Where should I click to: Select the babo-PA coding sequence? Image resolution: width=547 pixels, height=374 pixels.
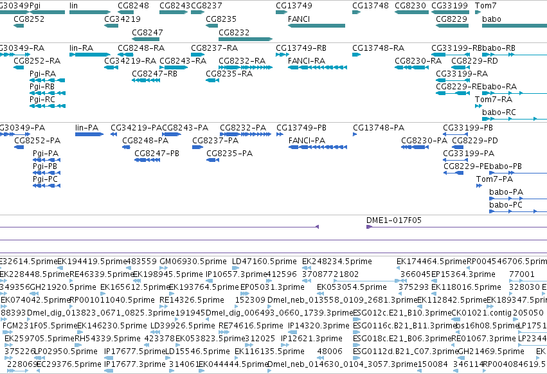(518, 199)
